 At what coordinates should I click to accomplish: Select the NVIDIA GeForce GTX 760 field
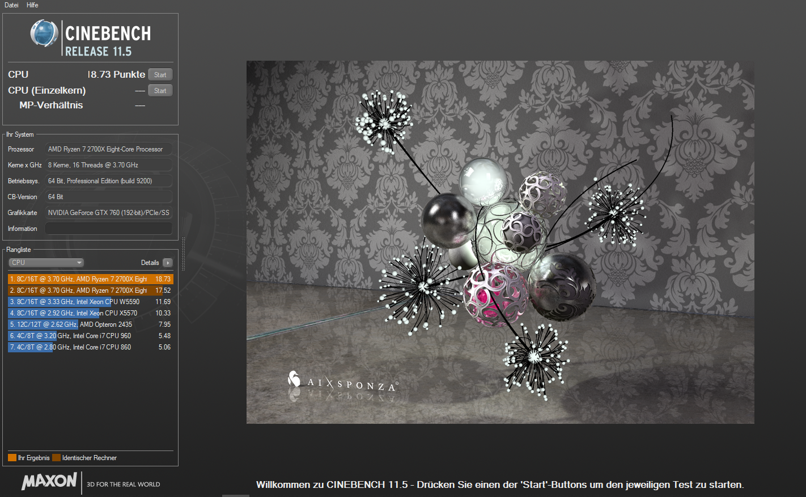[108, 213]
